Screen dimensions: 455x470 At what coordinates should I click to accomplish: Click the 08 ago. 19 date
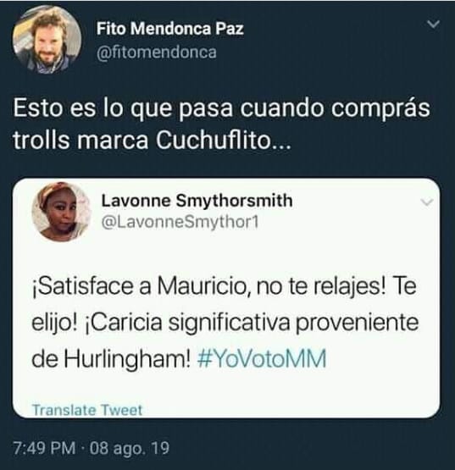[130, 449]
